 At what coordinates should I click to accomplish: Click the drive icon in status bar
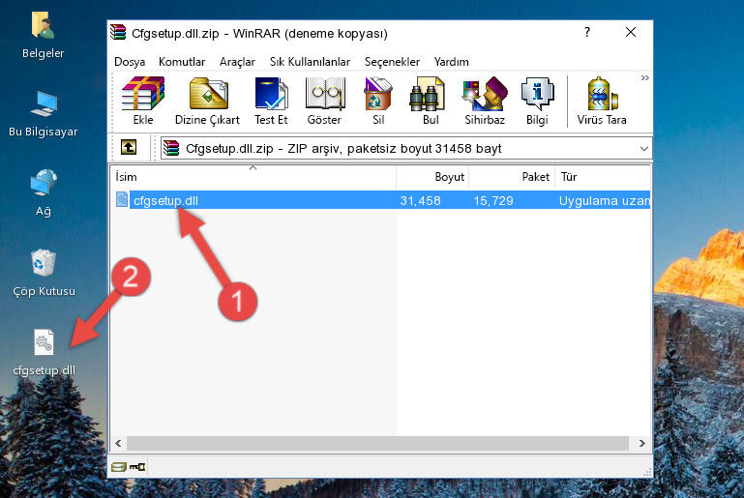click(x=119, y=467)
